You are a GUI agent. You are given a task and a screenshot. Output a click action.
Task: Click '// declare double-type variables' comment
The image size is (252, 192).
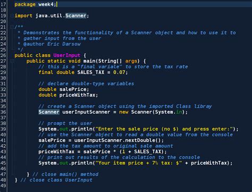coord(86,84)
